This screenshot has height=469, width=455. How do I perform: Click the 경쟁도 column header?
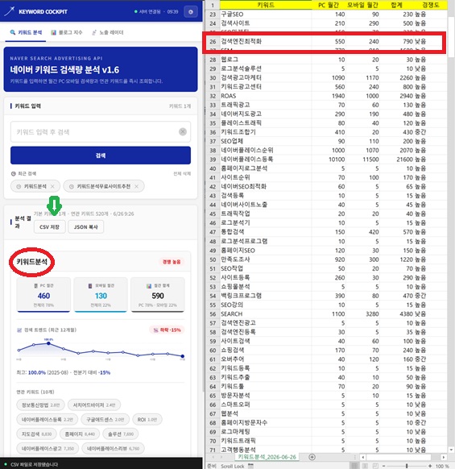[x=431, y=5]
